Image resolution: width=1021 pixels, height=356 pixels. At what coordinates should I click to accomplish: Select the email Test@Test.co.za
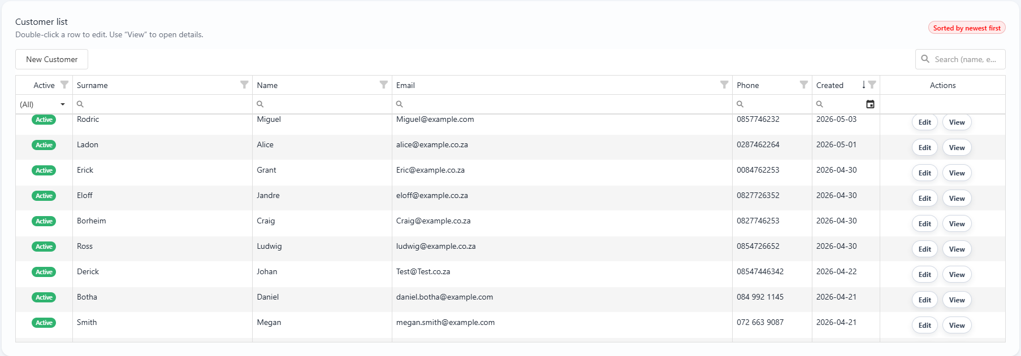tap(423, 272)
